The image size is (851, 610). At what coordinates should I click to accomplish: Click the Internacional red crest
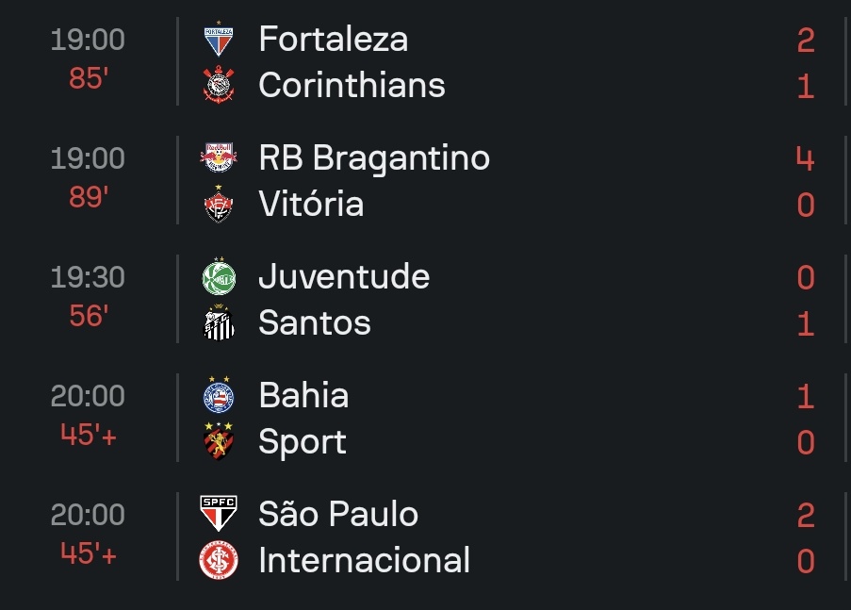point(220,561)
